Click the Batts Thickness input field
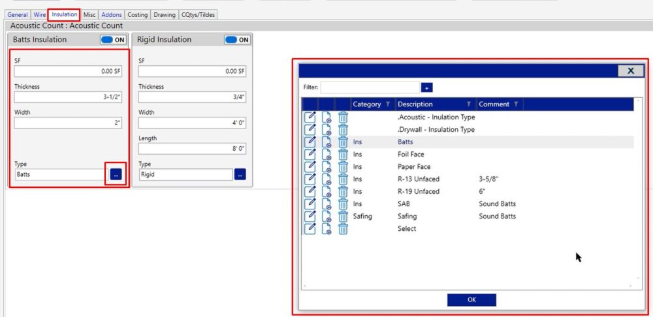The image size is (653, 317). click(68, 97)
